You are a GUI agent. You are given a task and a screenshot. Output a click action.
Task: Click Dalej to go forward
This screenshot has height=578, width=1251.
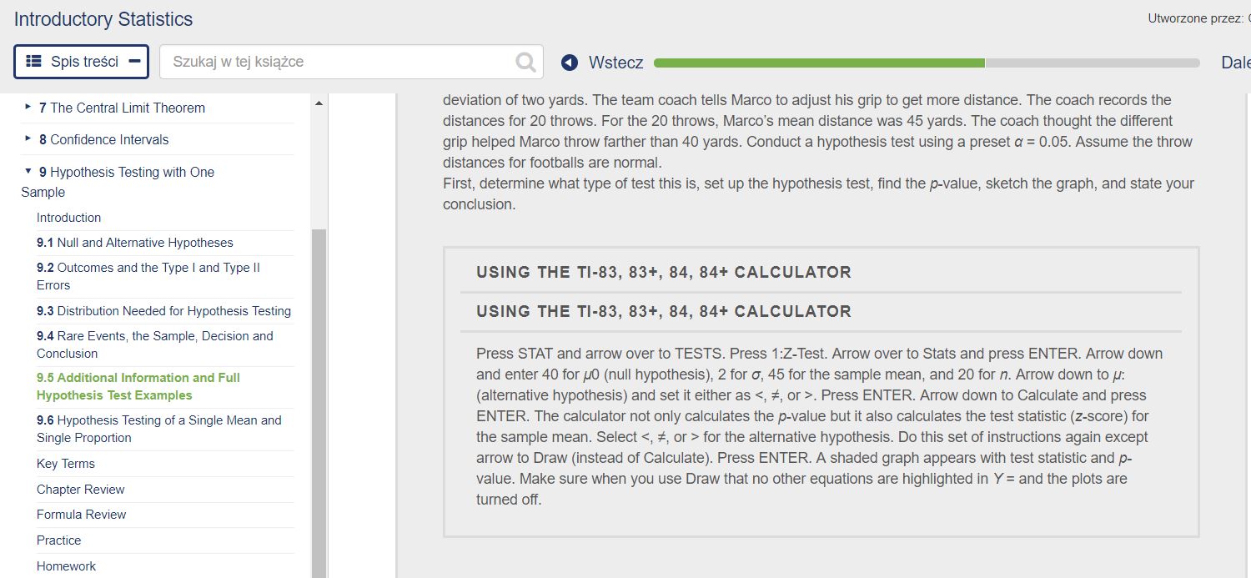click(x=1238, y=62)
